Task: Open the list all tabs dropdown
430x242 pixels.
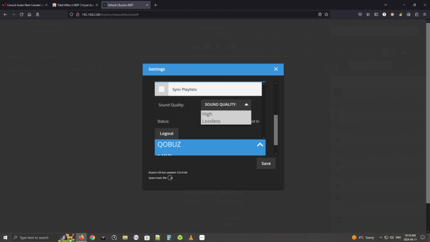Action: 385,5
